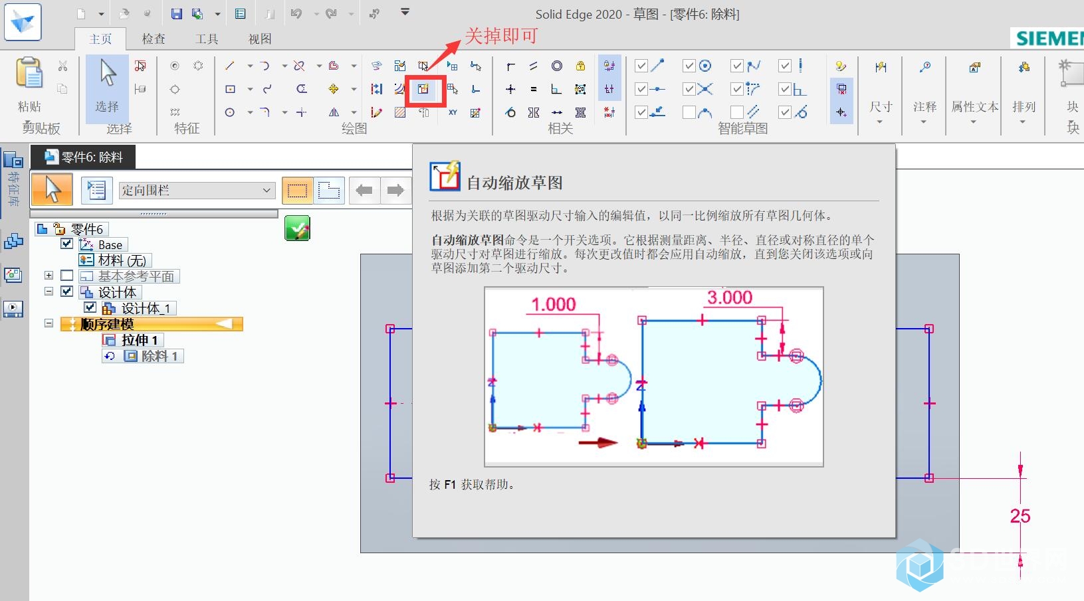This screenshot has height=601, width=1084.
Task: Click the XY coordinate icon in 绘图 group
Action: pyautogui.click(x=453, y=112)
